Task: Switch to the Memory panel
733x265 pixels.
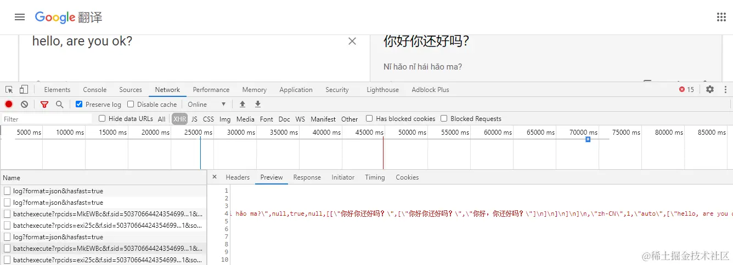Action: pyautogui.click(x=255, y=90)
